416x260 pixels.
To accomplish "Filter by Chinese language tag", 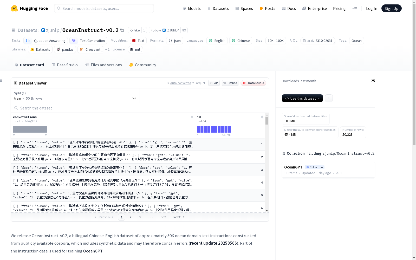I will 240,41.
